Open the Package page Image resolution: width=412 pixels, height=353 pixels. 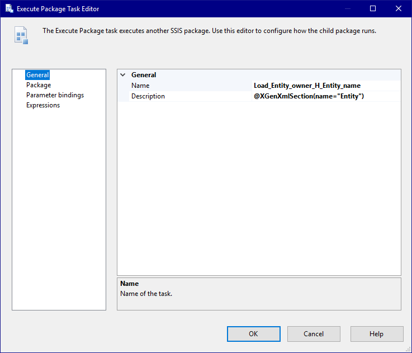tap(39, 85)
